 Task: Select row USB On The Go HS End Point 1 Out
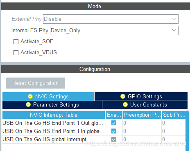(94, 123)
